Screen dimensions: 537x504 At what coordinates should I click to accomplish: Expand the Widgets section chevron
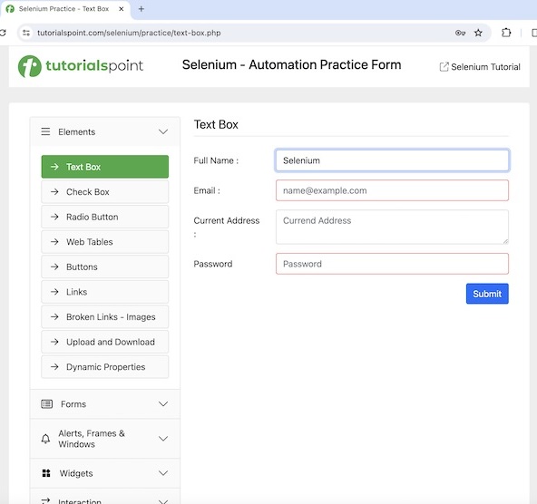click(x=163, y=473)
